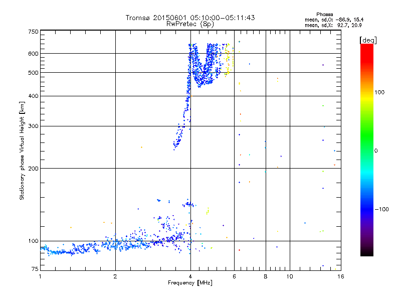Click the x-axis tick label '1'
This screenshot has height=301, width=401.
point(40,276)
